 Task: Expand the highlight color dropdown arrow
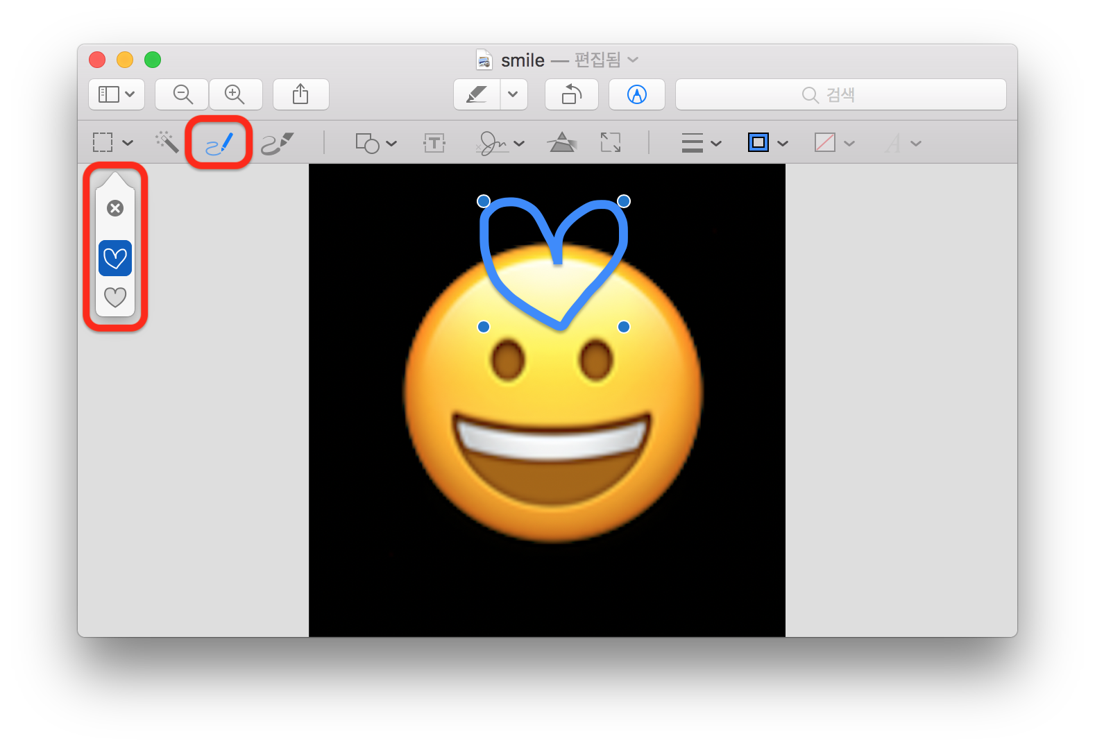click(513, 94)
